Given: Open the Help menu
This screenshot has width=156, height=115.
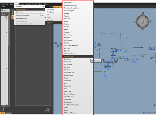Looking at the screenshot, I should click(x=45, y=4).
